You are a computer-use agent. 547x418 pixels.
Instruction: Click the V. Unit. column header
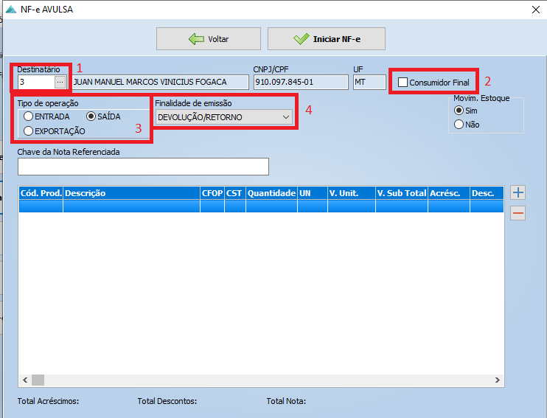tap(352, 193)
